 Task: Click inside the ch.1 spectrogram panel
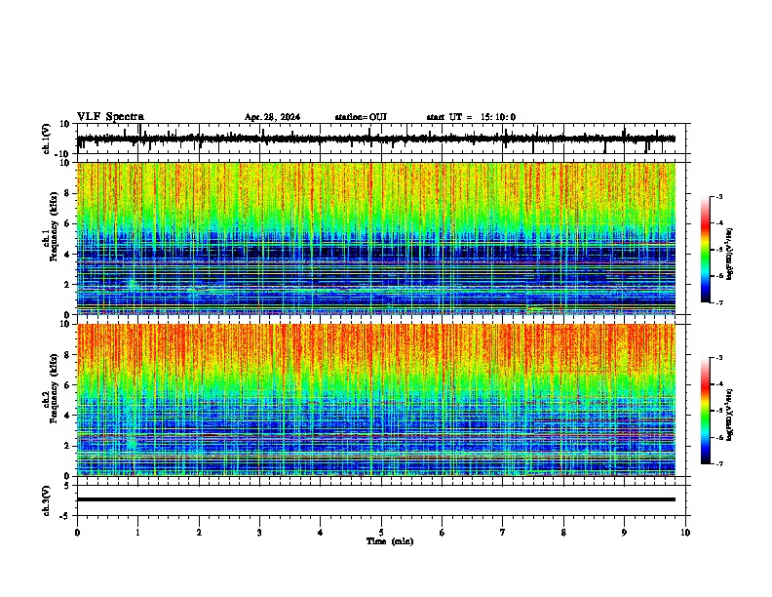[375, 238]
